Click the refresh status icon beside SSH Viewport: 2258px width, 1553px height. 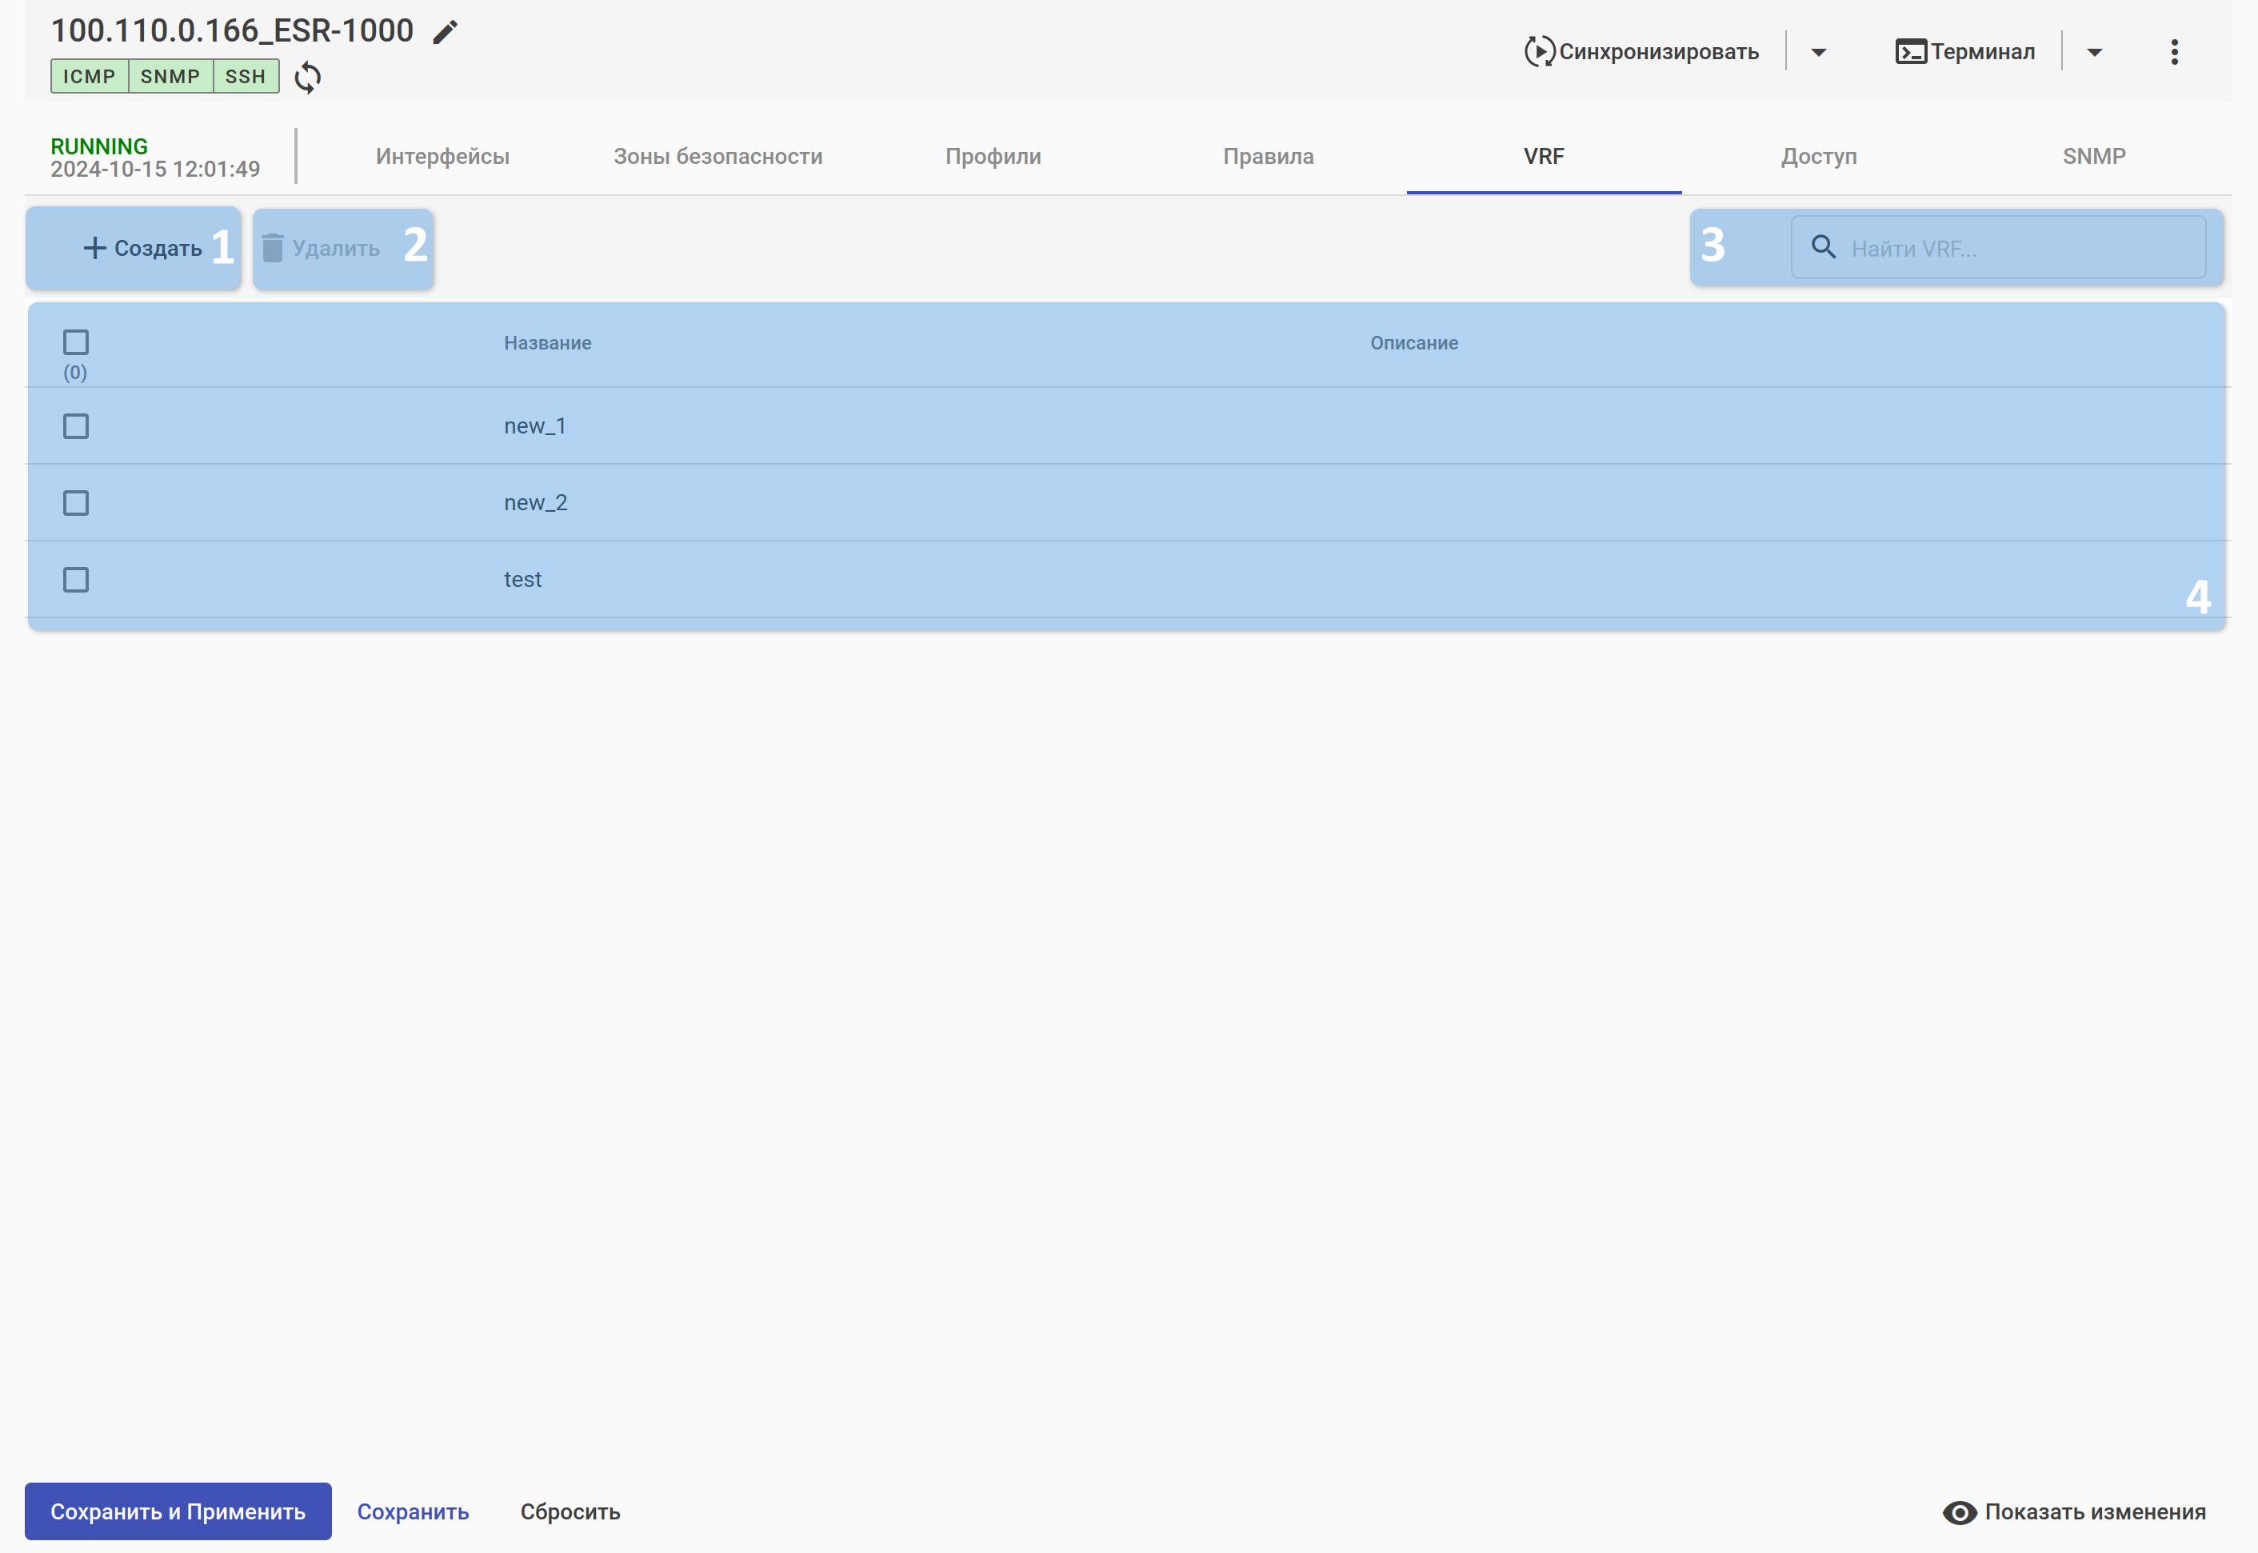tap(308, 77)
